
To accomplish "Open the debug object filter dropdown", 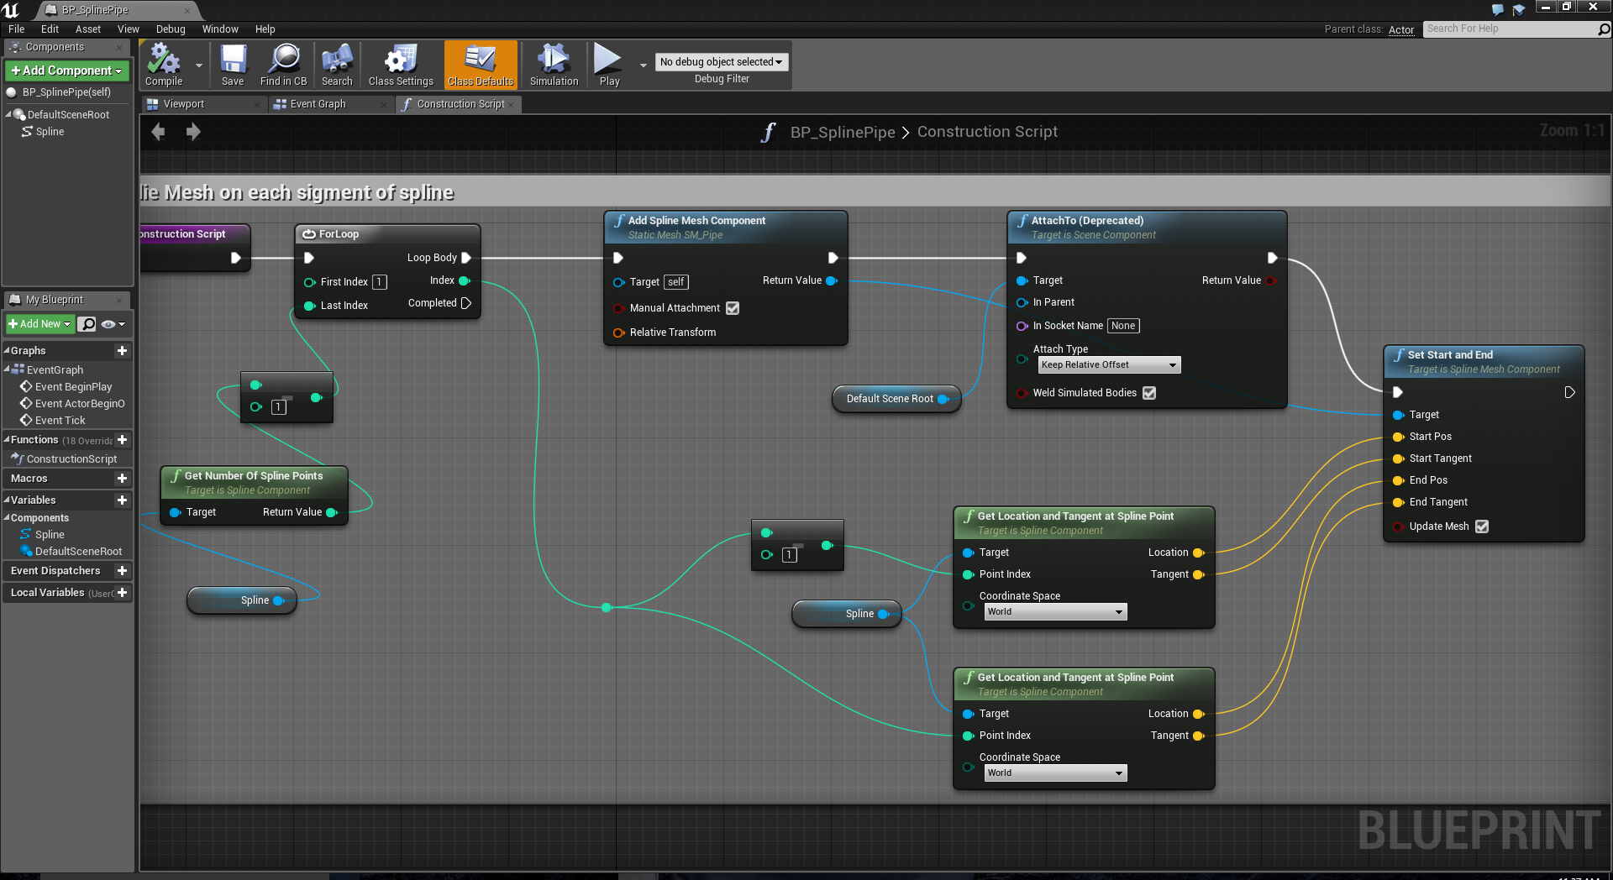I will tap(720, 61).
